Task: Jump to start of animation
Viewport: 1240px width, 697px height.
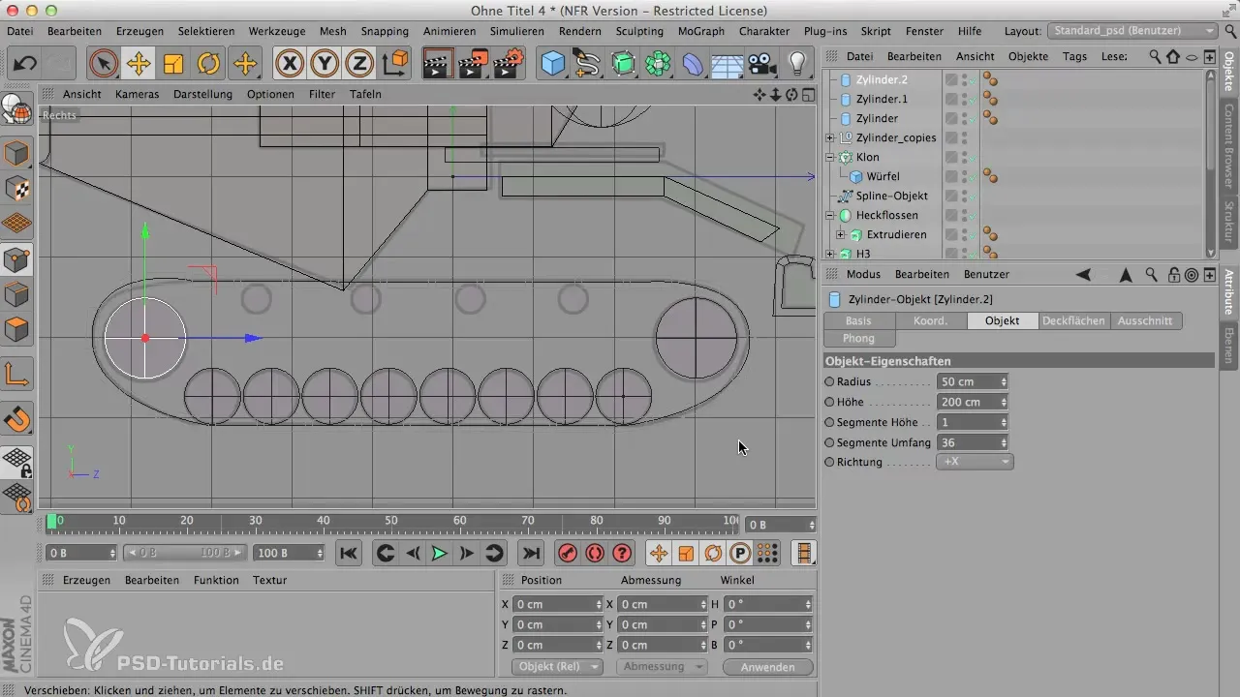Action: [x=349, y=554]
